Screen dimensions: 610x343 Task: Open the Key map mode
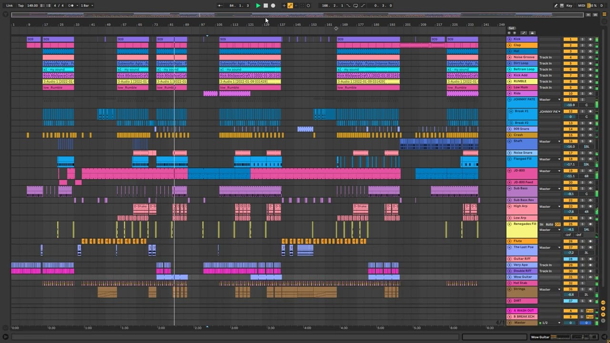569,6
